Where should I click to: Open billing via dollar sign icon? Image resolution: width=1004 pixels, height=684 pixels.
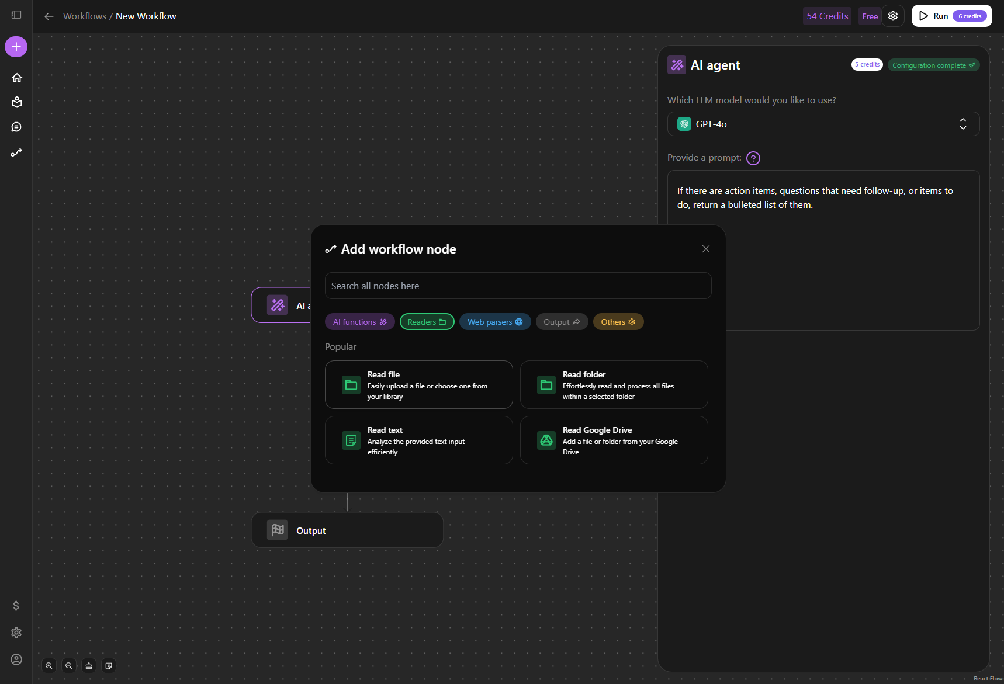16,606
